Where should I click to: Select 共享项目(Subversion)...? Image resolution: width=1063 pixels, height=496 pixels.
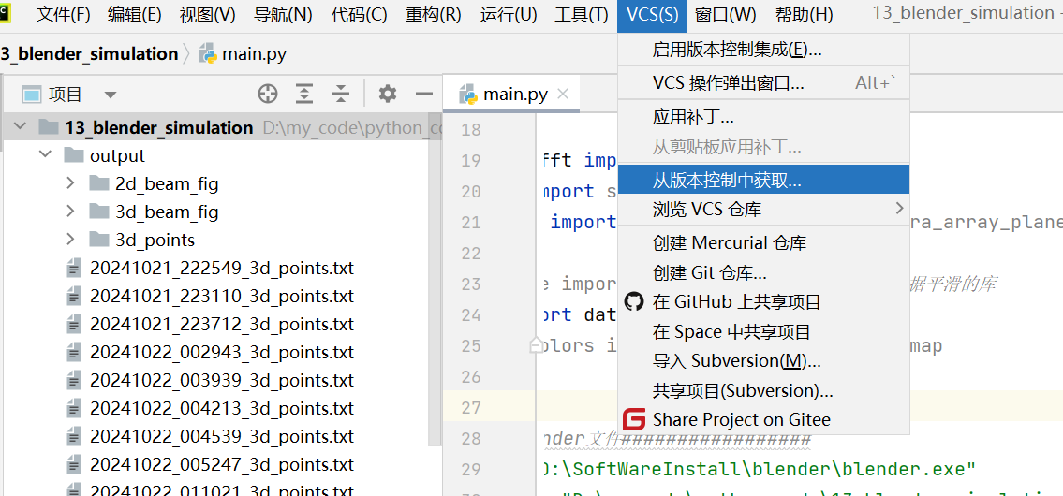click(x=763, y=390)
